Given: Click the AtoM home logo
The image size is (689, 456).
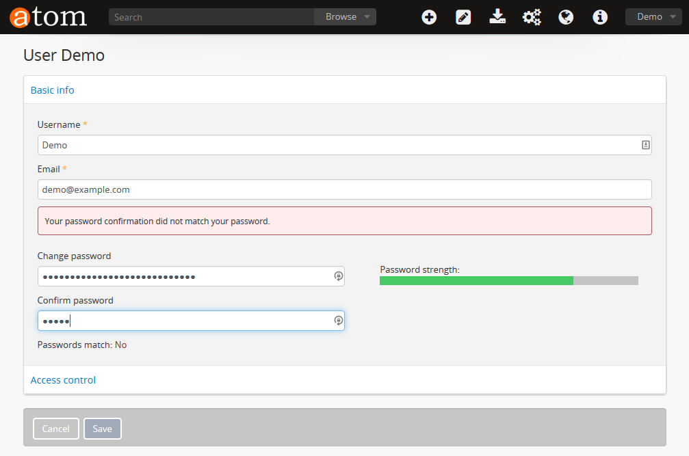Looking at the screenshot, I should (47, 16).
